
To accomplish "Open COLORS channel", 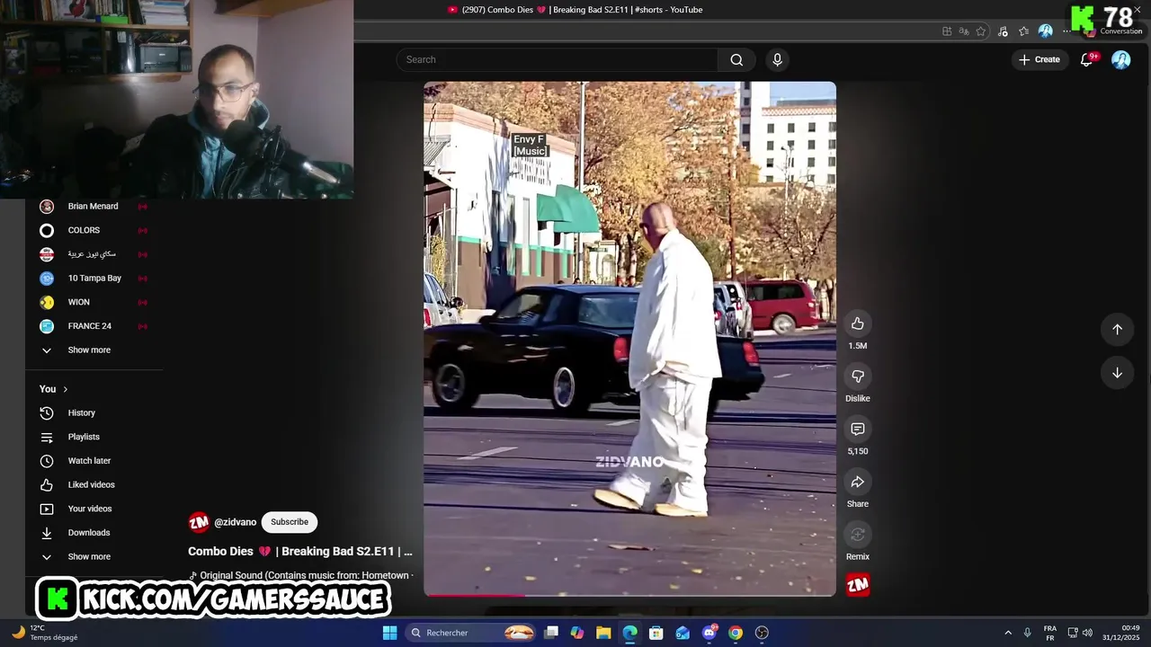I will [x=84, y=231].
